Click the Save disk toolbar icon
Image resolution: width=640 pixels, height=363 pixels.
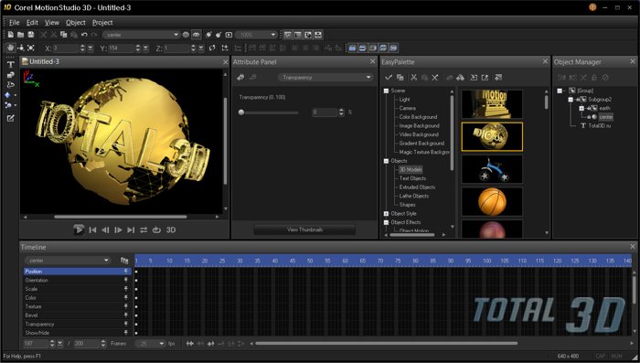click(x=30, y=35)
